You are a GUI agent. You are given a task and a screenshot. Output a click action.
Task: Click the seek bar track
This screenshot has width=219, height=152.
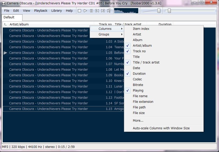click(190, 11)
